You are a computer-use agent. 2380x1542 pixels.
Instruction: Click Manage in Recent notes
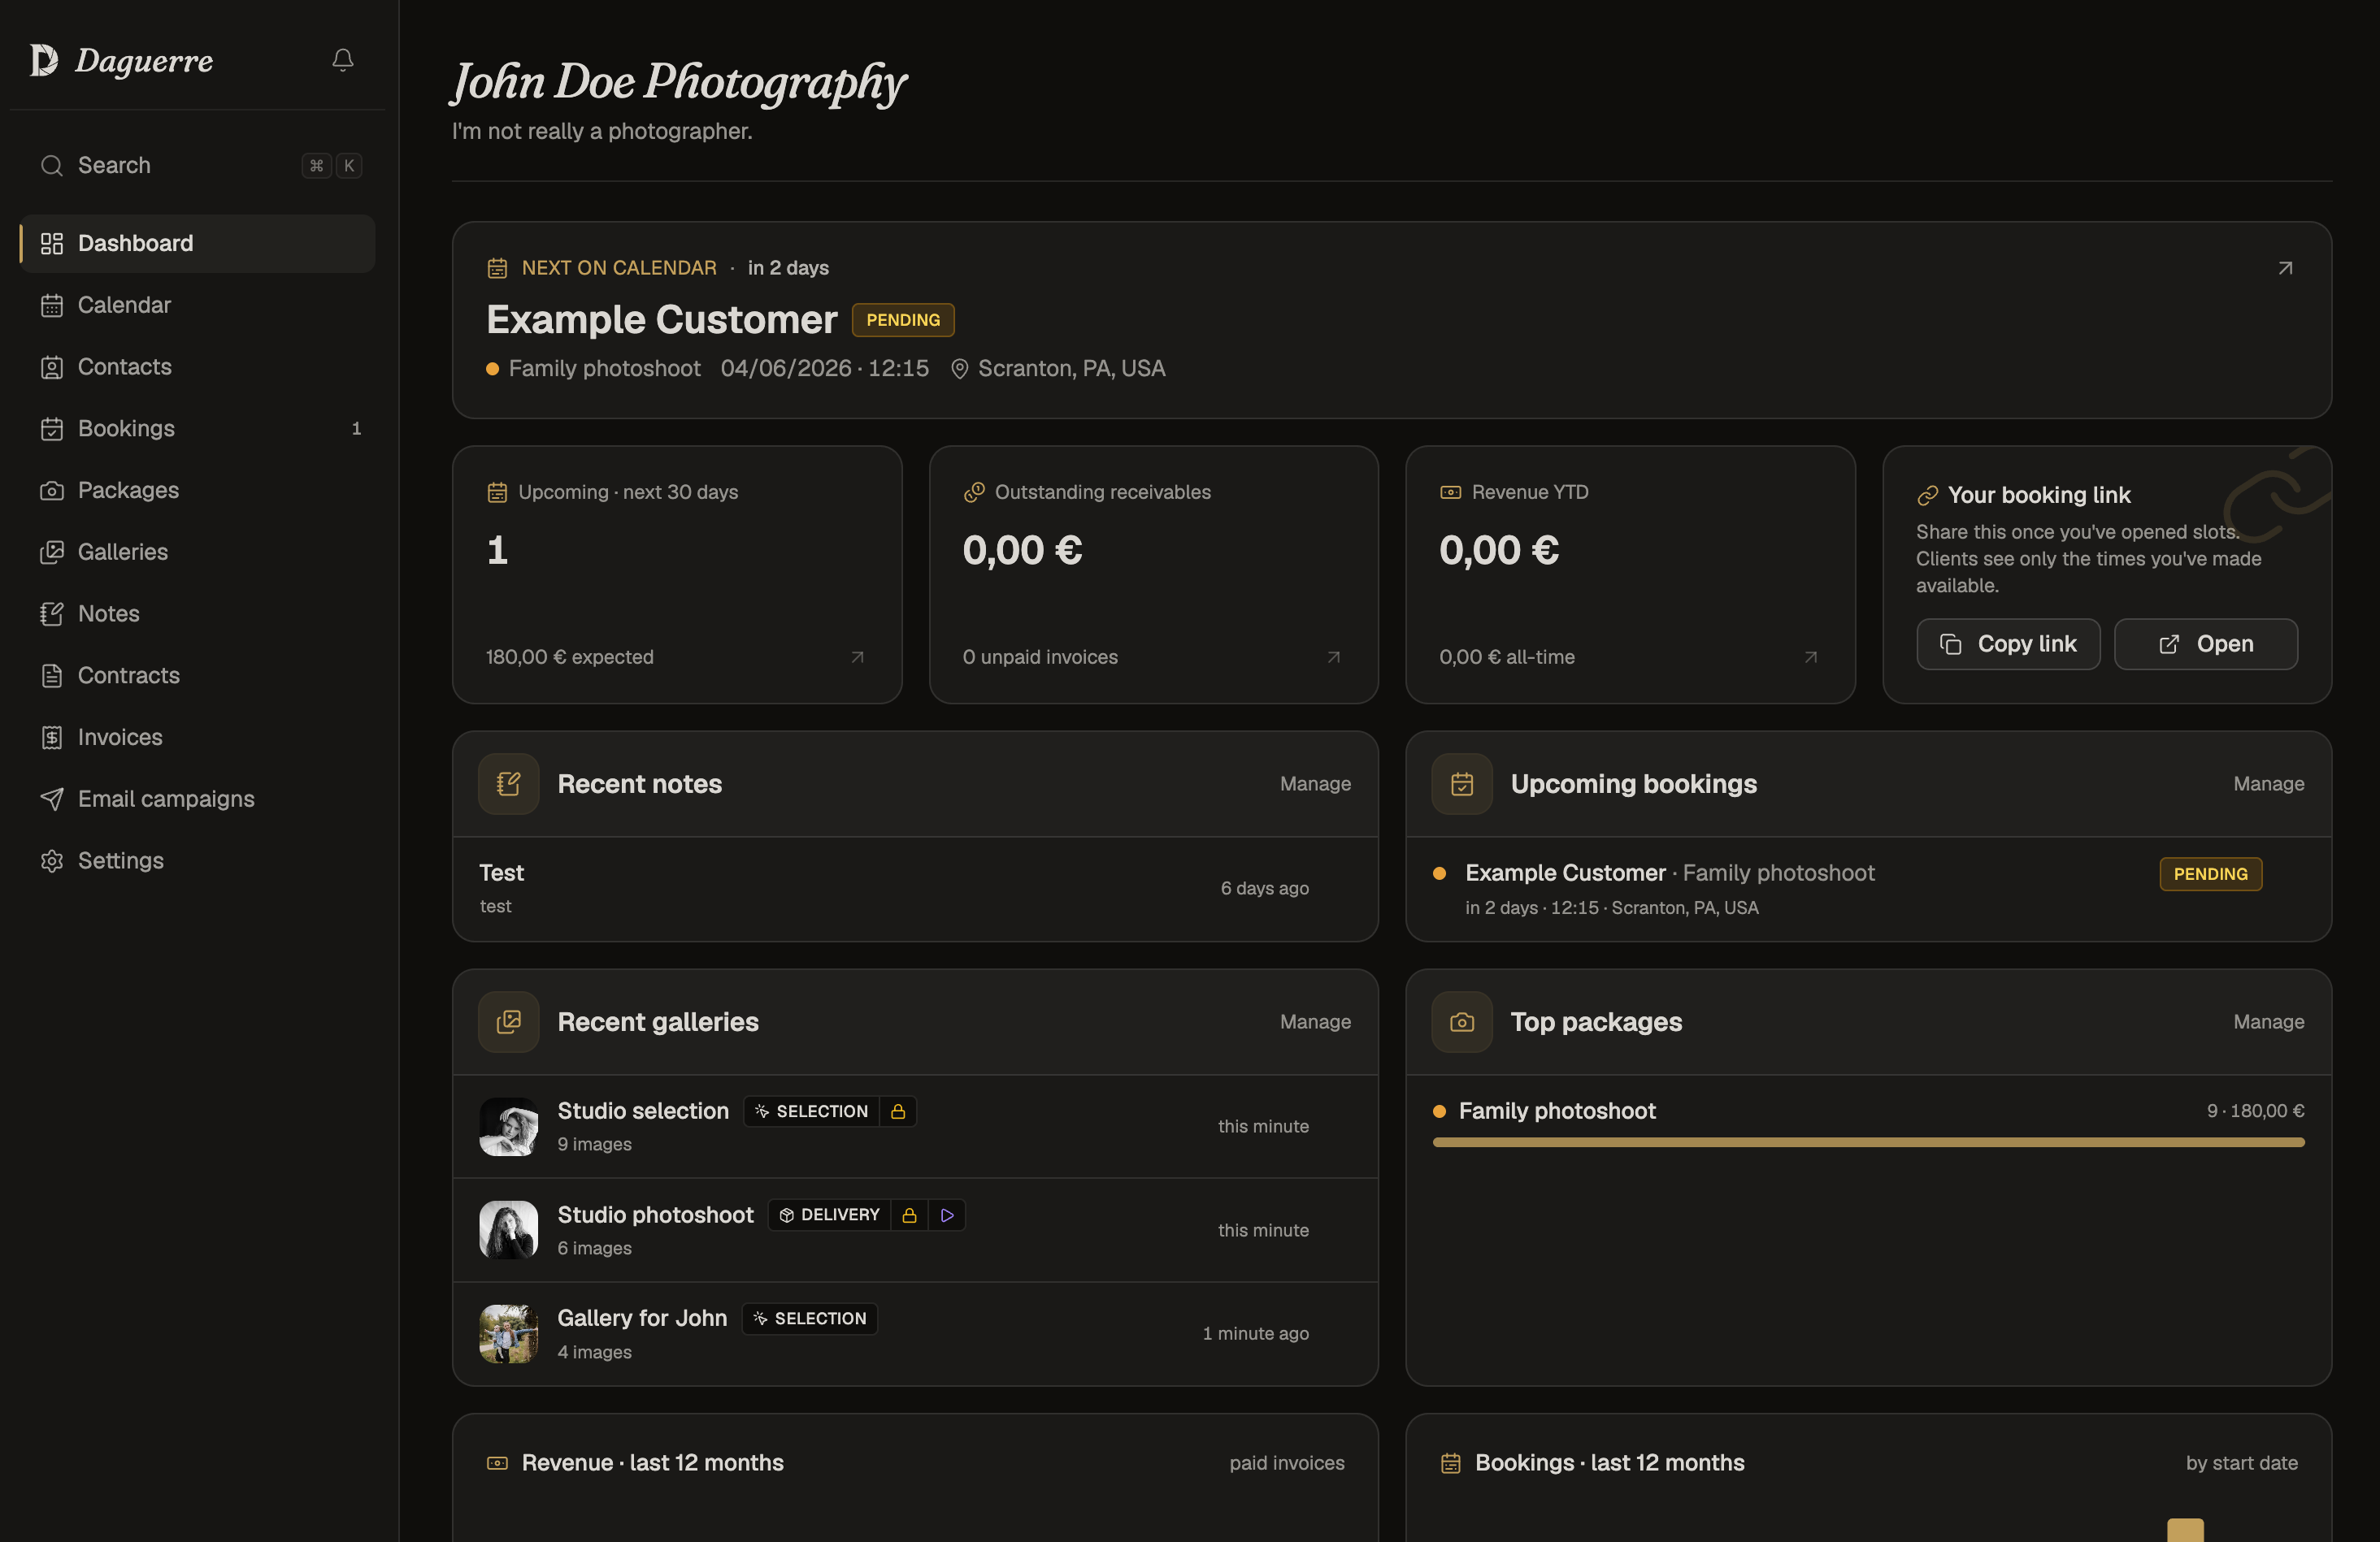(x=1315, y=785)
